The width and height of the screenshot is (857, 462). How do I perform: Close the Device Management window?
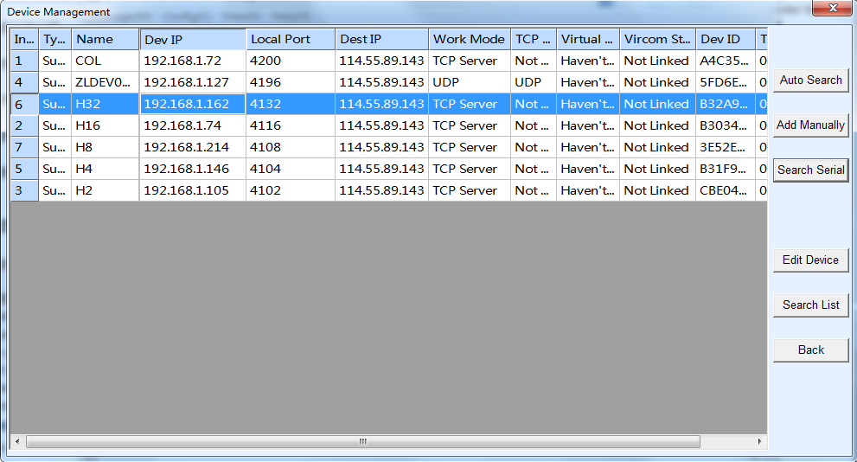tap(832, 9)
